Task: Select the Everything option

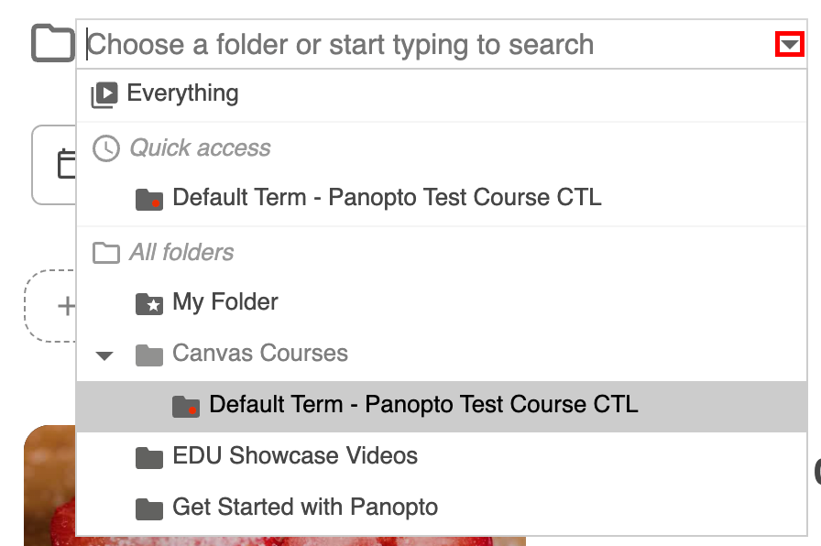Action: coord(182,93)
